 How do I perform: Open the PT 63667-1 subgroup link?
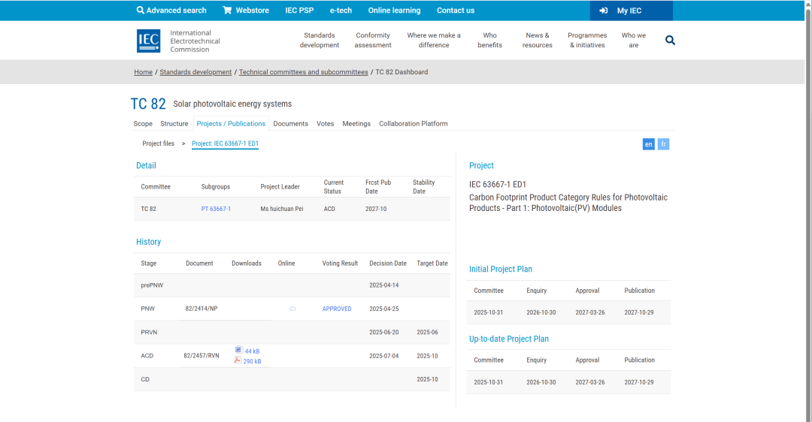coord(216,209)
